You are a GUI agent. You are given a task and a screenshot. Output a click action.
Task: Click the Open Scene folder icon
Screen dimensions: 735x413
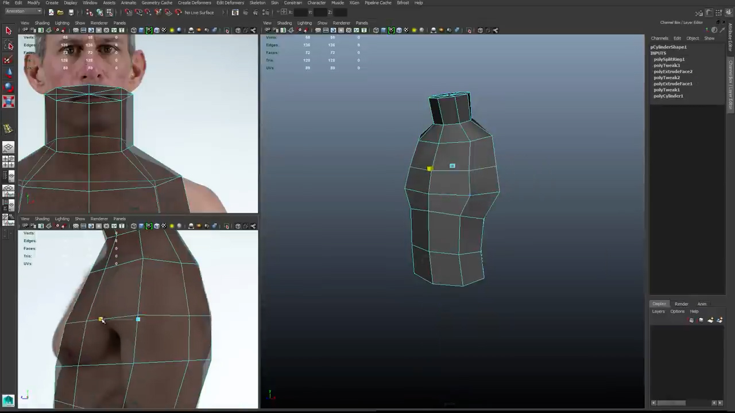tap(60, 12)
